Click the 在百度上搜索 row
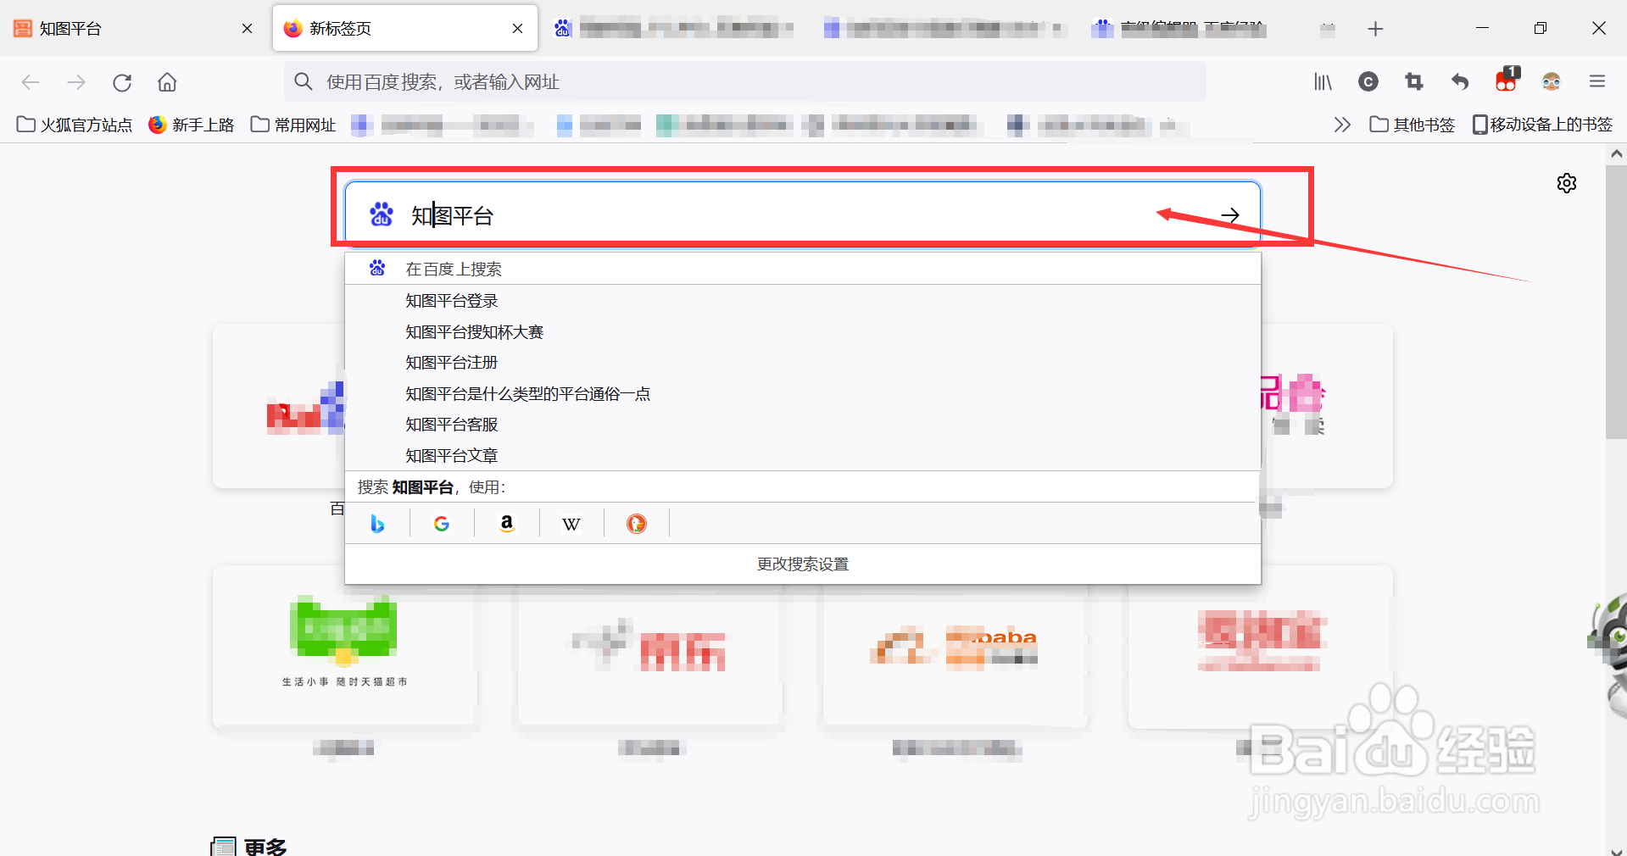1627x856 pixels. click(x=803, y=269)
